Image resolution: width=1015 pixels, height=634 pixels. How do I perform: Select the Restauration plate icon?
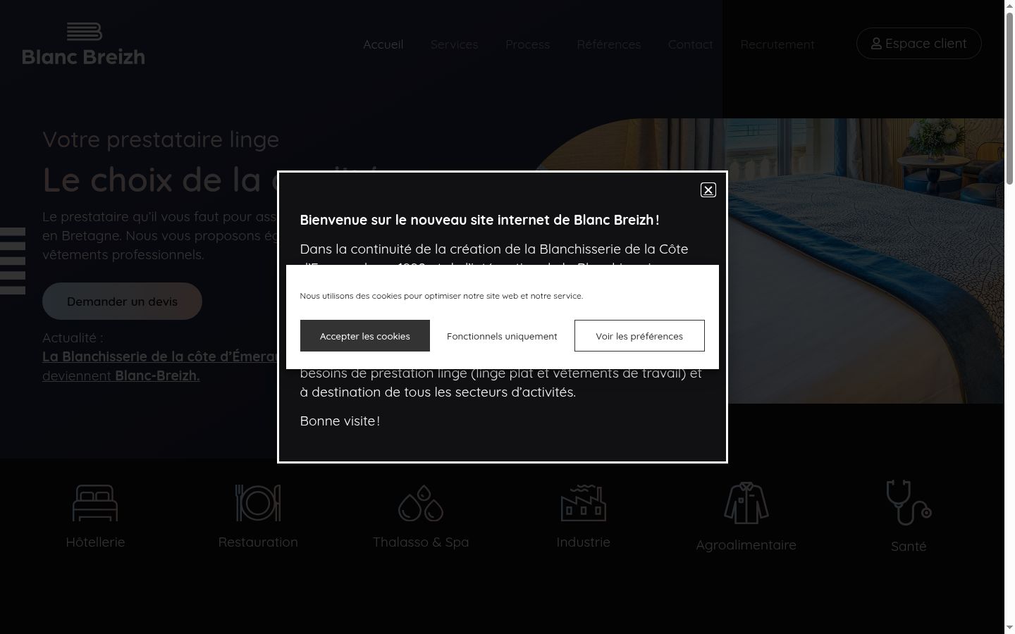[258, 502]
